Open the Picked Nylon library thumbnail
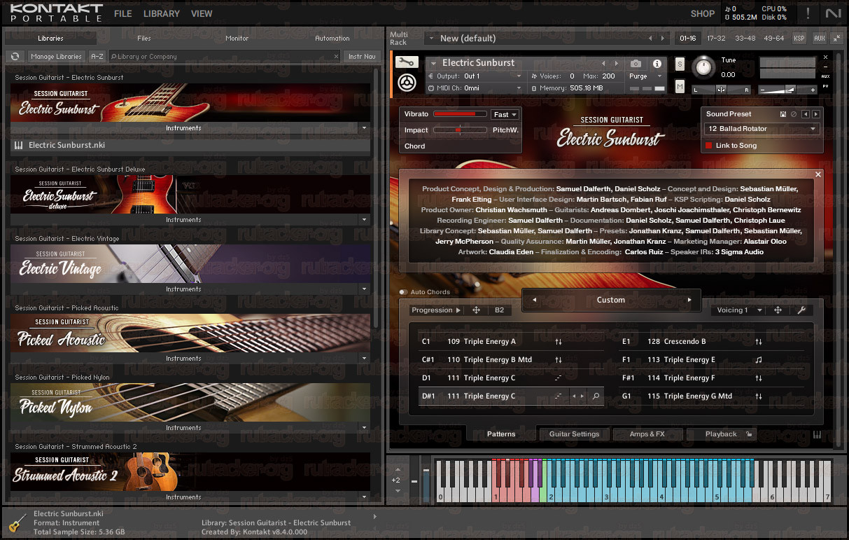Image resolution: width=849 pixels, height=540 pixels. point(190,403)
